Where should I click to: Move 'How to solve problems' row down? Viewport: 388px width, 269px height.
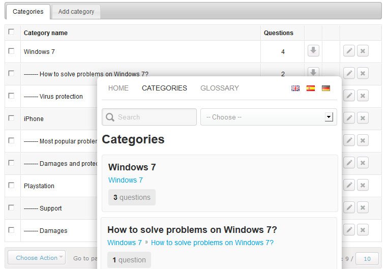[313, 72]
